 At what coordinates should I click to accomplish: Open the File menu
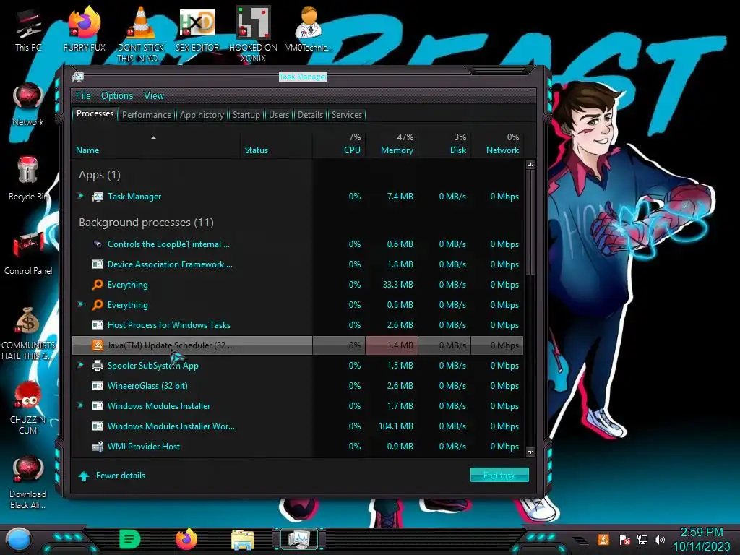tap(83, 96)
